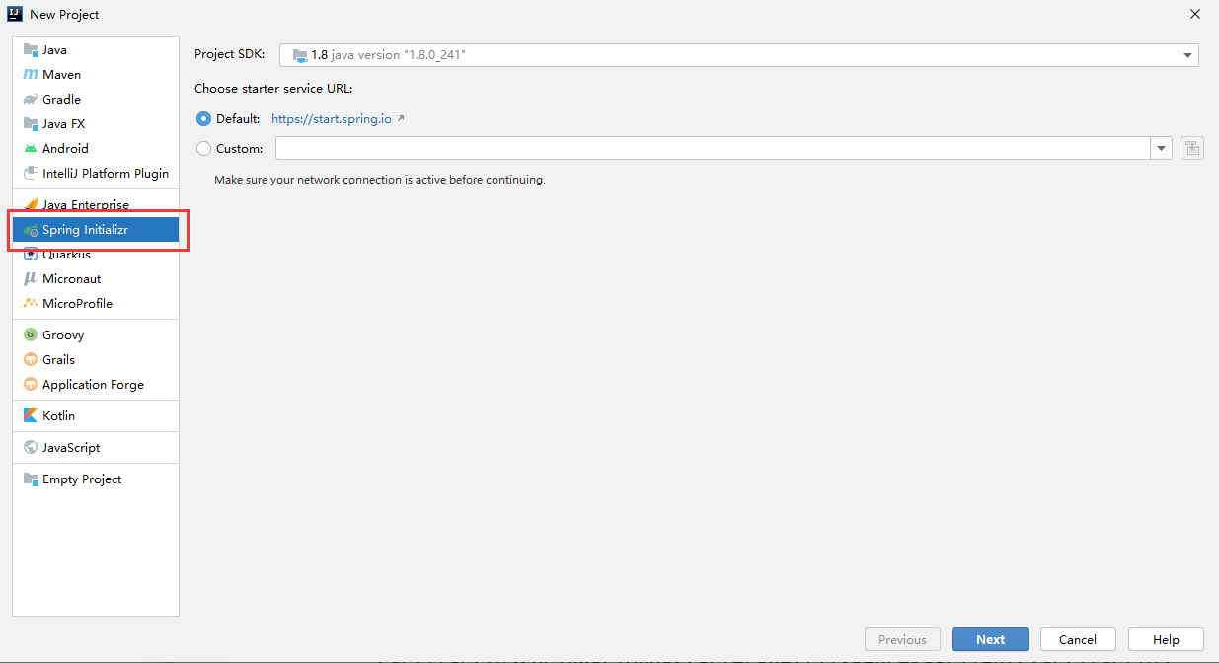Select JavaScript text label
The height and width of the screenshot is (663, 1219).
[x=71, y=447]
